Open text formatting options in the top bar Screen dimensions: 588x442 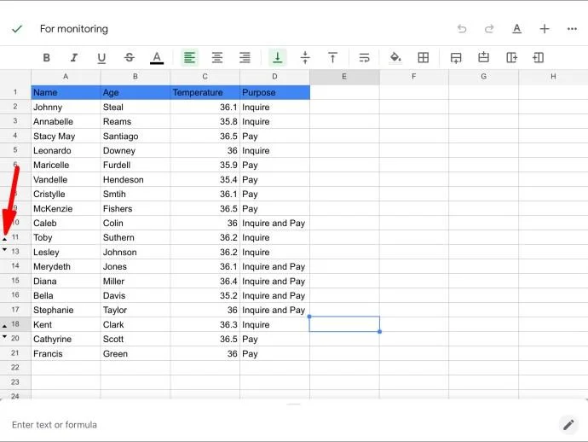tap(516, 29)
